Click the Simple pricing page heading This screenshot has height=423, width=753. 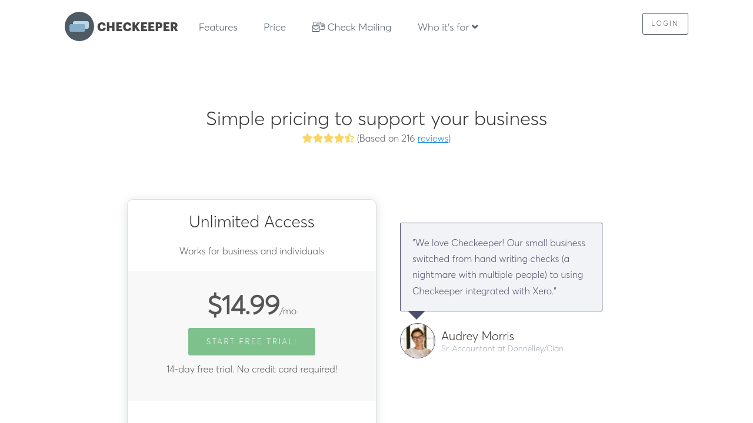[376, 119]
